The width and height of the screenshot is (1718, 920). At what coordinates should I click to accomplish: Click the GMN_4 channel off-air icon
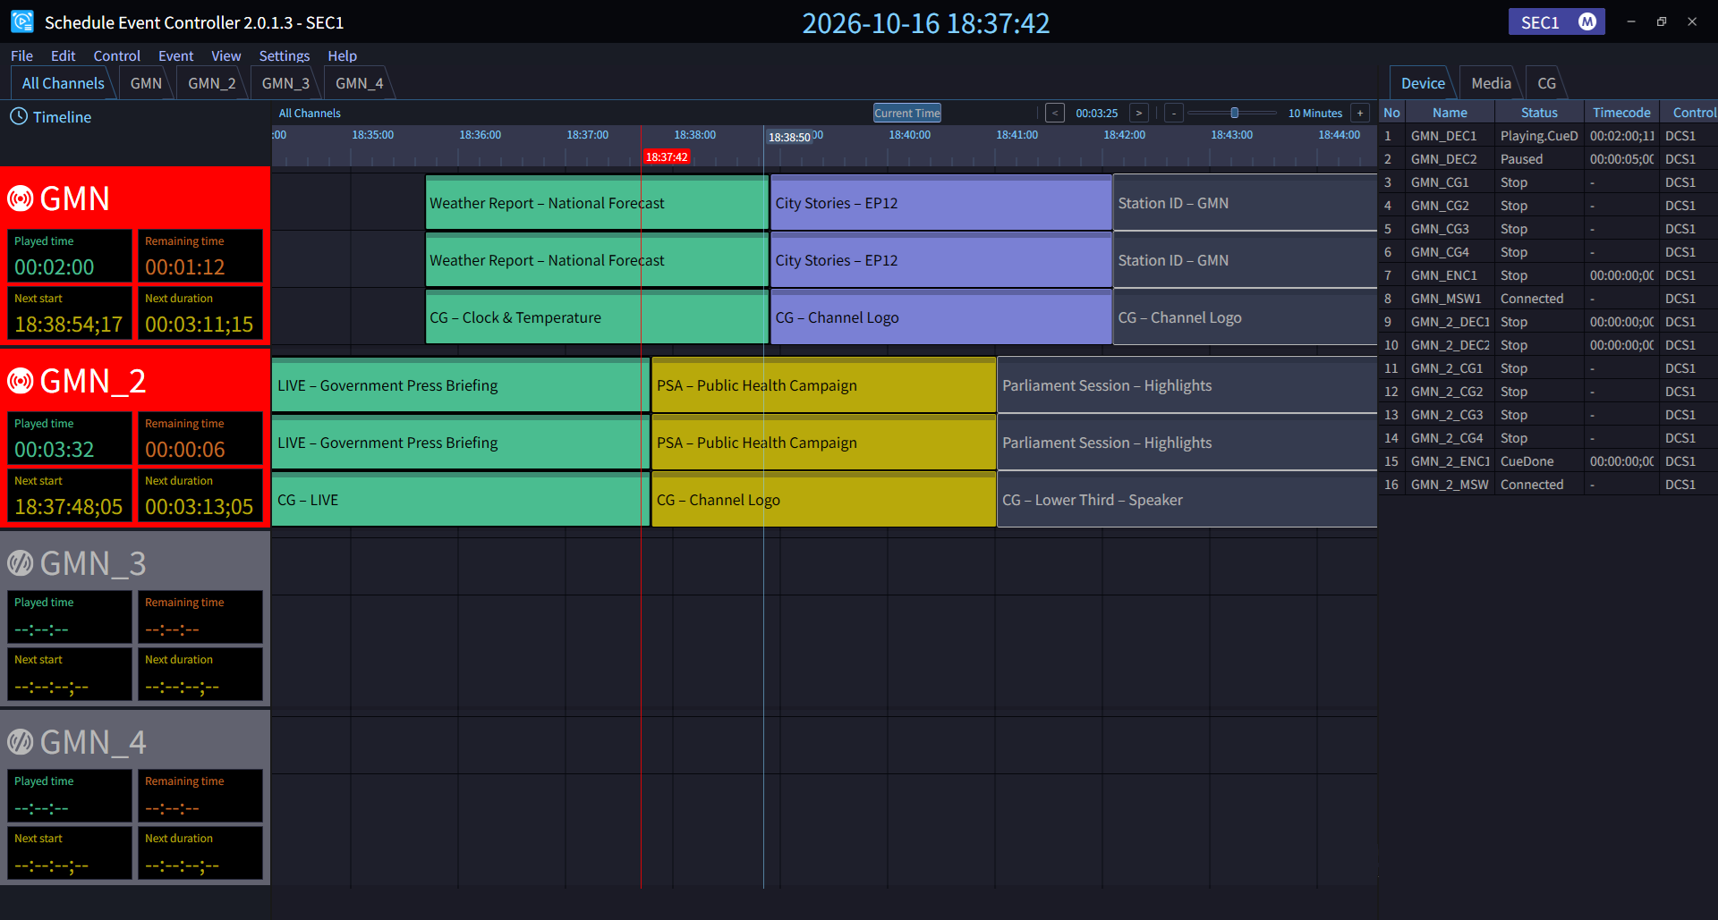tap(21, 742)
